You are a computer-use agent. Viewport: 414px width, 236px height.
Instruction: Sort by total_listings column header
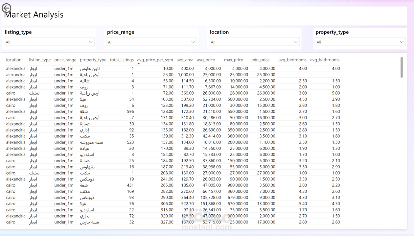click(x=122, y=60)
